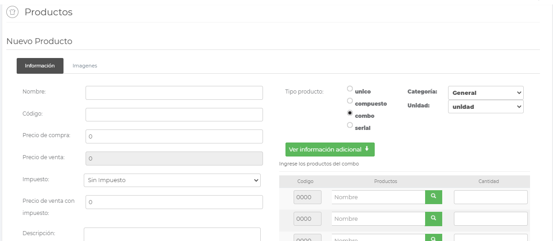Click first row Cantidad input

click(490, 197)
